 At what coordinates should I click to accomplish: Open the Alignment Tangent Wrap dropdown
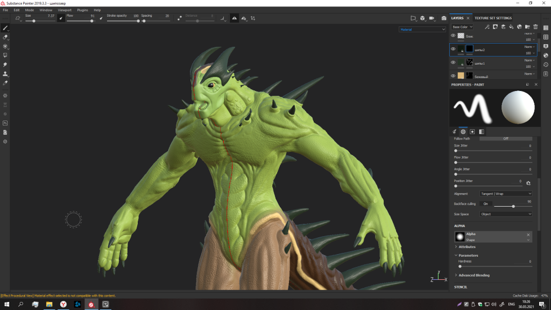tap(506, 194)
